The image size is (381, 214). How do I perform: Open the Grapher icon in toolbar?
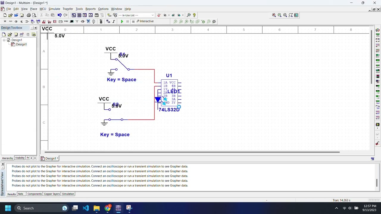[90, 15]
